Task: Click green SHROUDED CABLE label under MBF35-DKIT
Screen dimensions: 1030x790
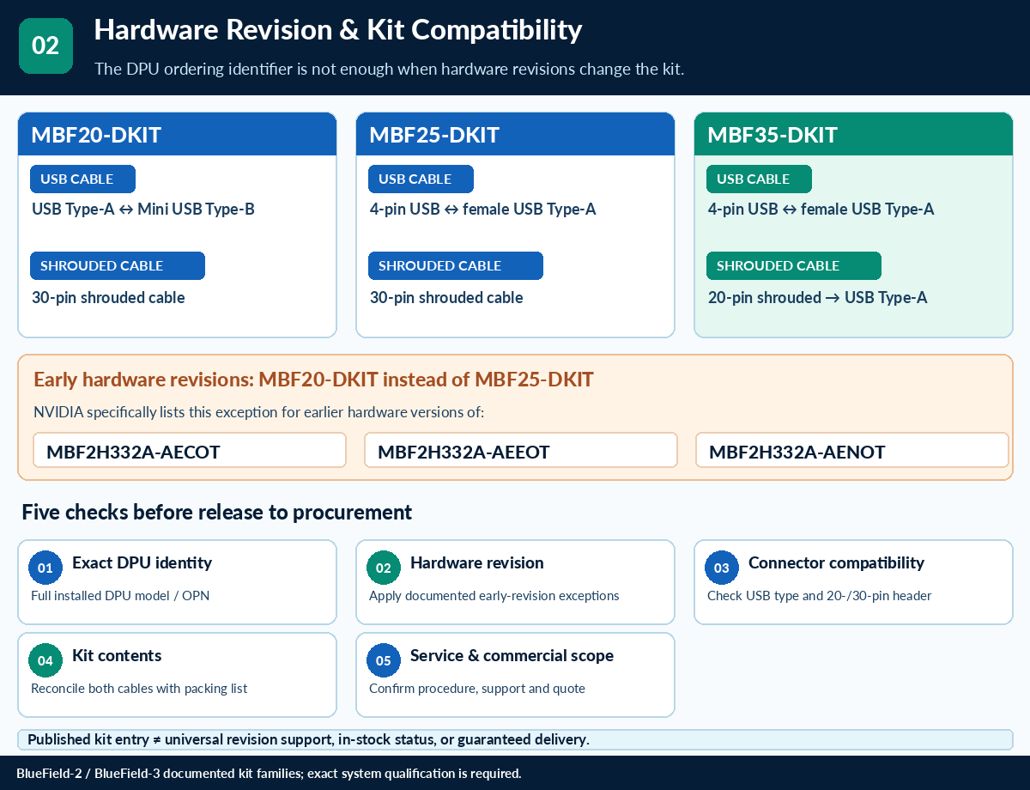Action: (794, 265)
